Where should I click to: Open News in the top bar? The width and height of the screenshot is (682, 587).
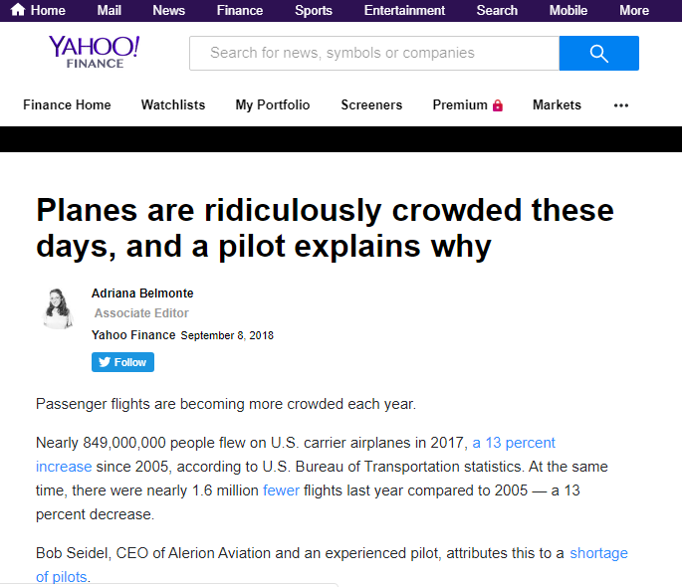[169, 10]
